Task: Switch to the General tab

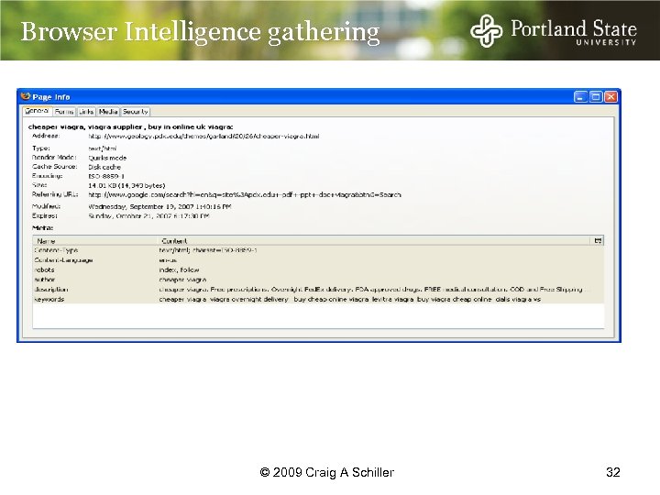Action: [37, 111]
